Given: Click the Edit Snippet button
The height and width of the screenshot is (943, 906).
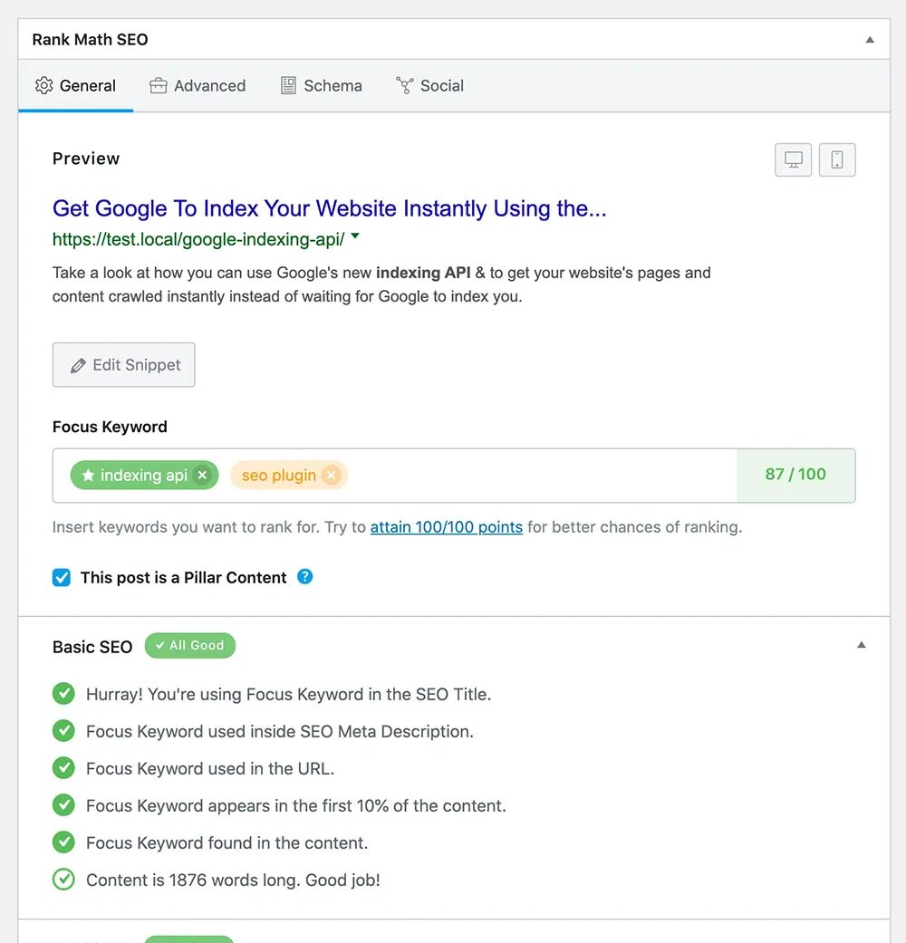Looking at the screenshot, I should [124, 365].
